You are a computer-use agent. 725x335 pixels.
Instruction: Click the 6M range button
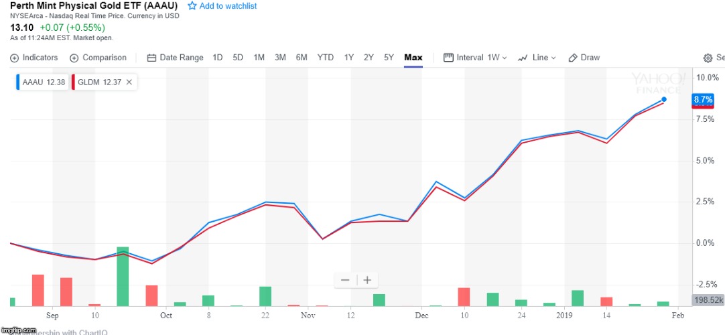point(302,58)
